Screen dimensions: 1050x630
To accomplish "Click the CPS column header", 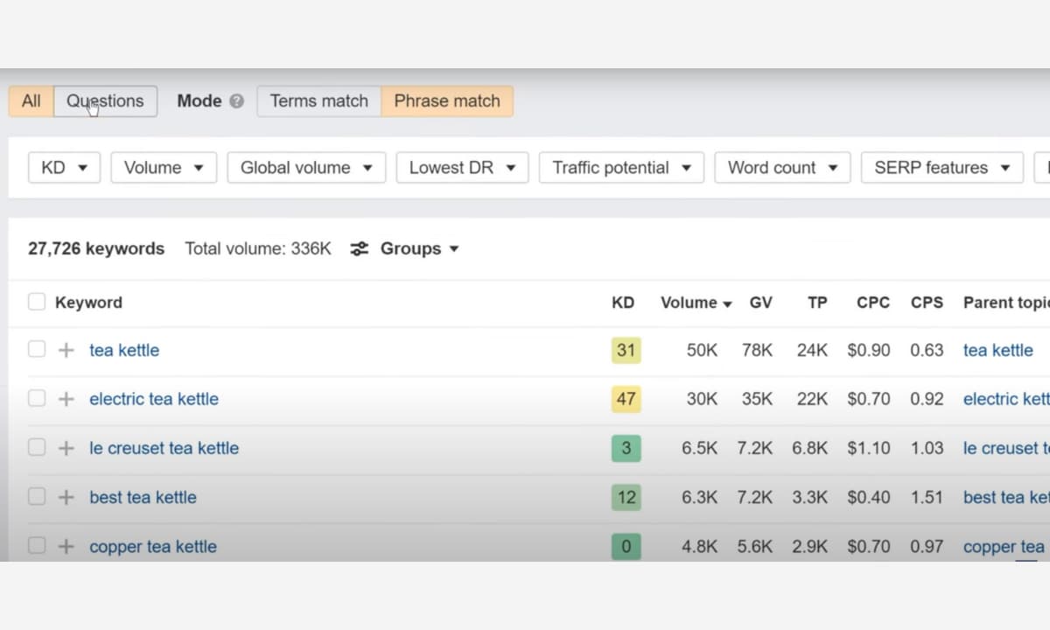I will click(927, 303).
